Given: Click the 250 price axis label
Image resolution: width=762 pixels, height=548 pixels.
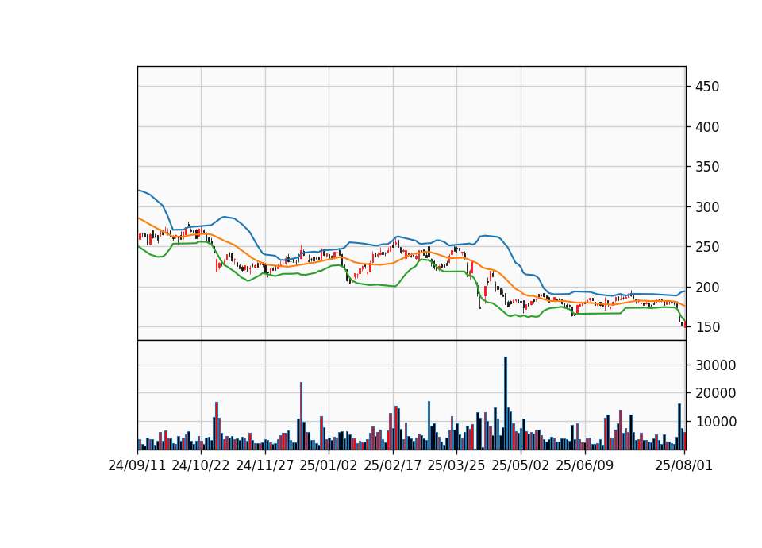Looking at the screenshot, I should (707, 247).
